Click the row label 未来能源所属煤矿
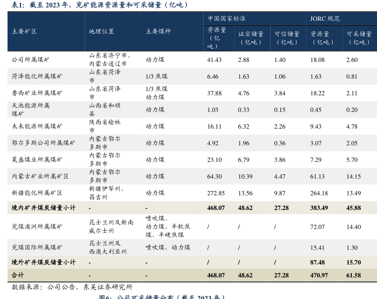The width and height of the screenshot is (377, 299). point(37,126)
